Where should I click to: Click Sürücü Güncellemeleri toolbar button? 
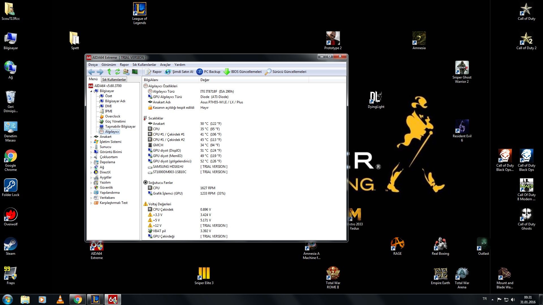(x=286, y=72)
